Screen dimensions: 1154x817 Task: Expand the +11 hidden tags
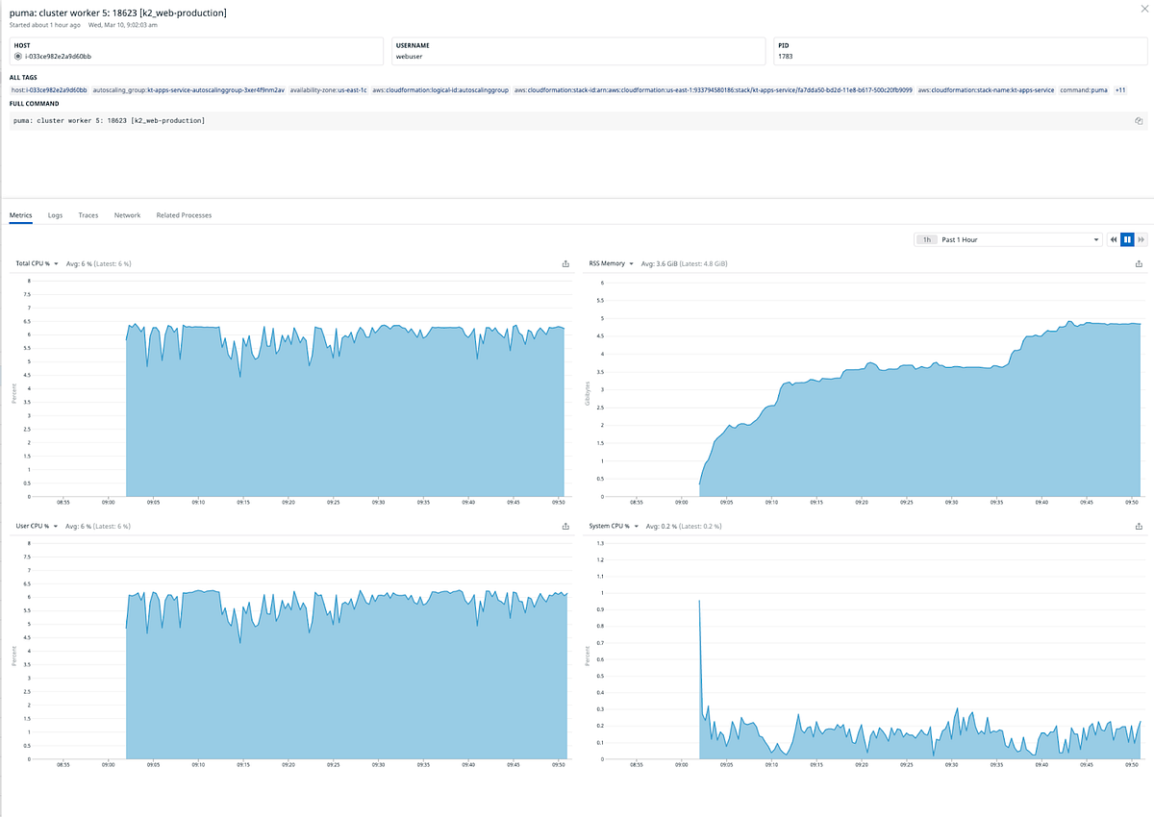[x=1119, y=88]
